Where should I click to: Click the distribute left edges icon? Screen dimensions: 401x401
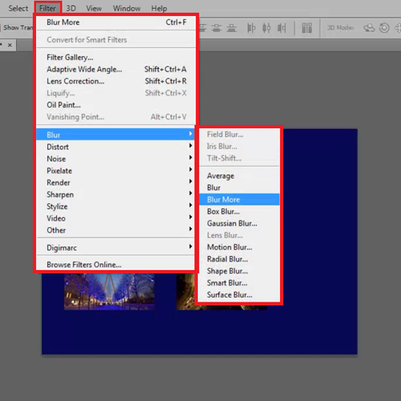251,28
